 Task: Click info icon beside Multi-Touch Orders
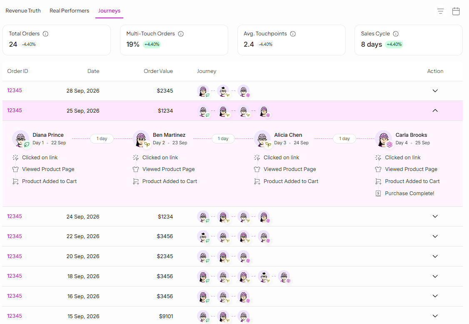point(181,34)
